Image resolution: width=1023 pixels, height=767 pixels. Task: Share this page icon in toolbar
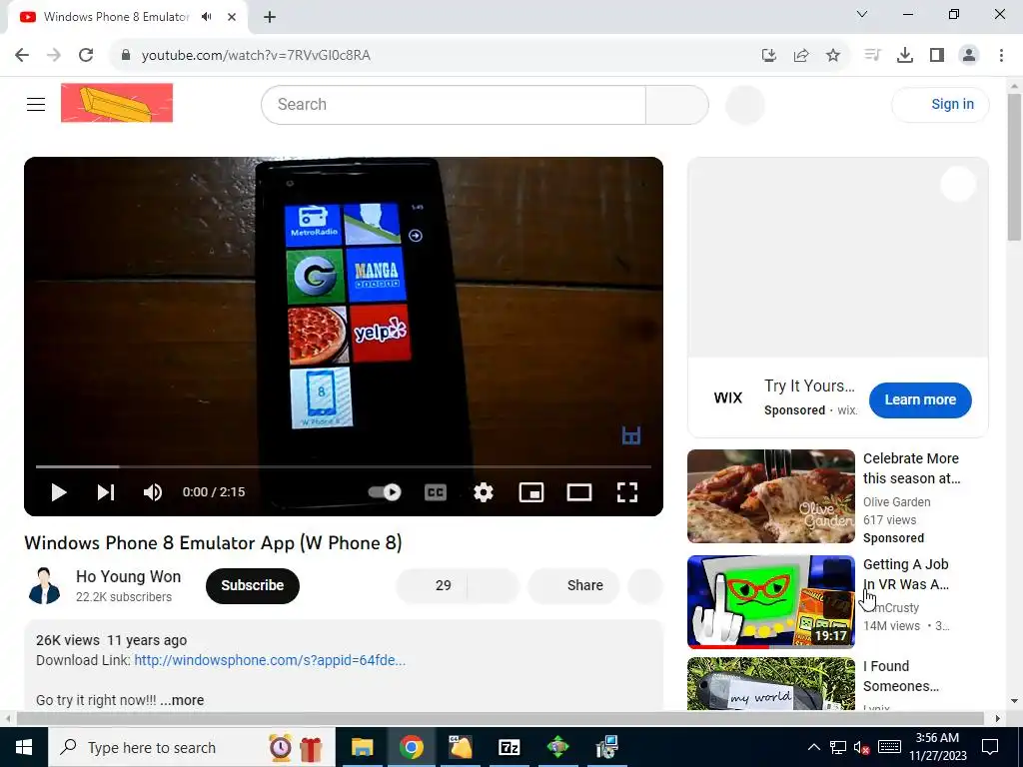click(x=801, y=56)
